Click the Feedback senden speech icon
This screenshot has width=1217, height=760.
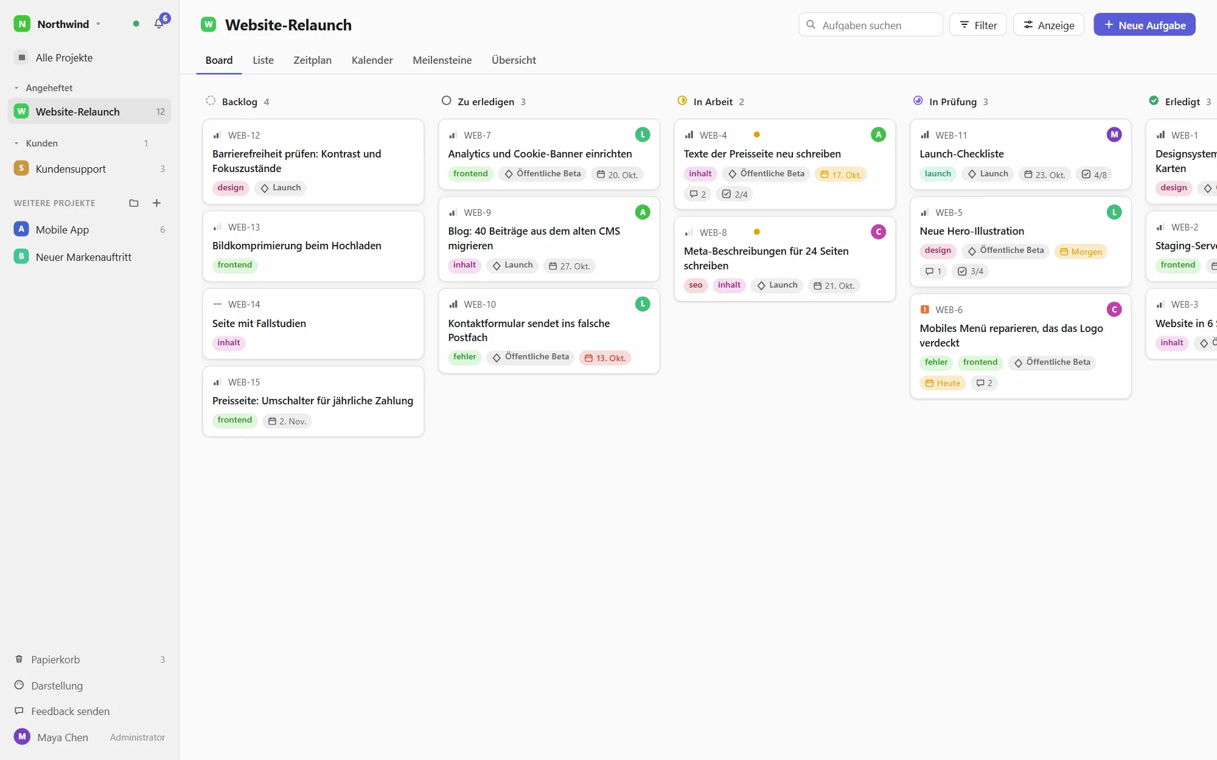click(19, 711)
